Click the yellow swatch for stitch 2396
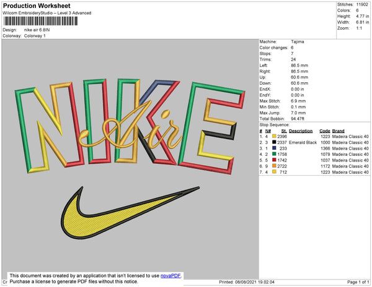The height and width of the screenshot is (287, 372). [x=274, y=136]
